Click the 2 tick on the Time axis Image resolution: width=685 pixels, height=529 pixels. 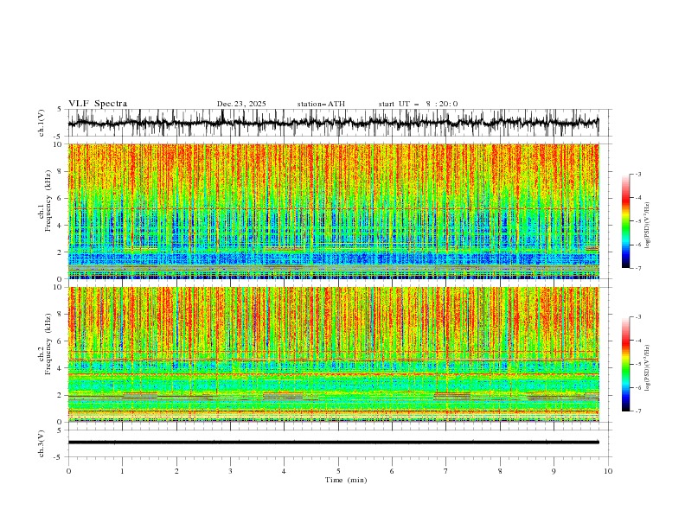pos(176,471)
